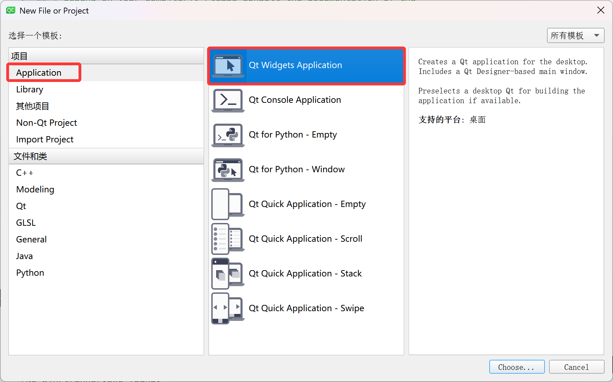This screenshot has width=613, height=382.
Task: Pick the Qt Quick Application - Stack icon
Action: 228,274
